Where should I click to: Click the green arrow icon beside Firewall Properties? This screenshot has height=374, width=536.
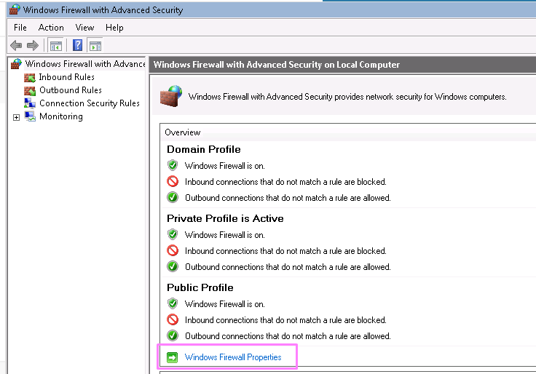[173, 357]
